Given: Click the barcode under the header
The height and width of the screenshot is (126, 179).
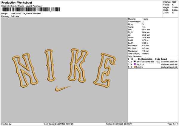Looking at the screenshot, I should click(31, 10).
